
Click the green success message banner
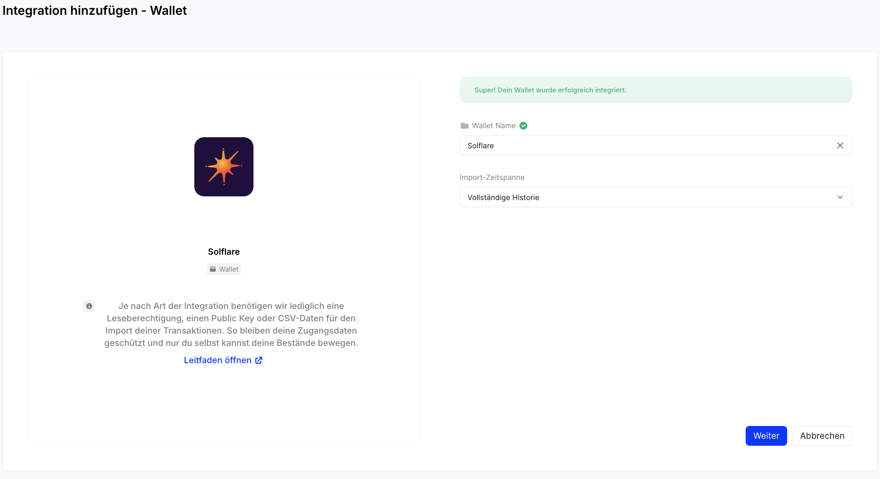pyautogui.click(x=656, y=90)
